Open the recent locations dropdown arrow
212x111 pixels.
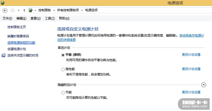(18, 10)
